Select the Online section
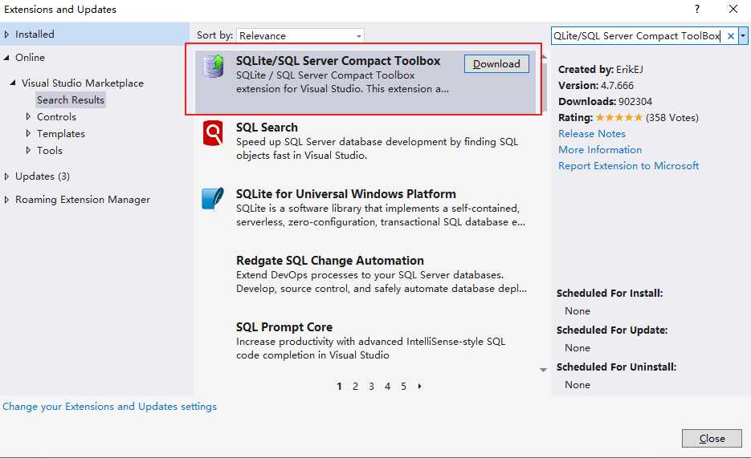This screenshot has width=751, height=458. click(x=30, y=58)
